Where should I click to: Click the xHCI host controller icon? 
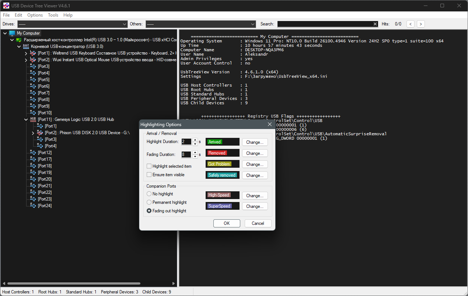point(19,40)
